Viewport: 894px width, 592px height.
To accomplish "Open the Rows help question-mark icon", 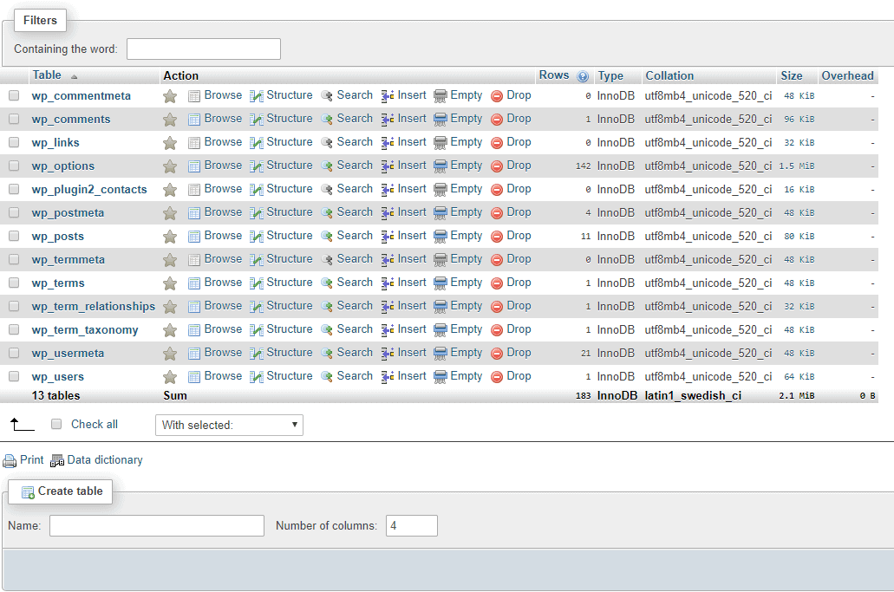I will (583, 76).
